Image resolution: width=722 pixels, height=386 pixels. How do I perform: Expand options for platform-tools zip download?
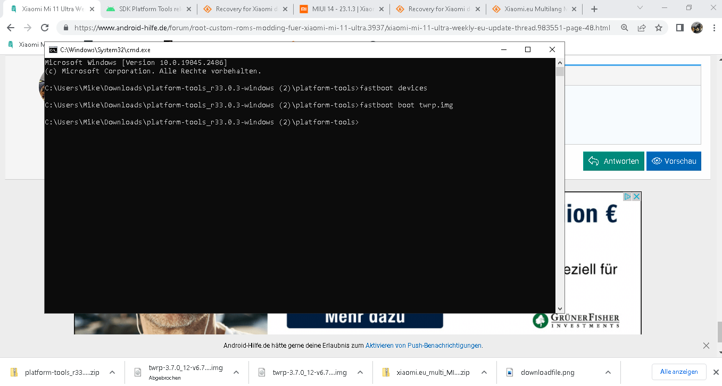(112, 372)
